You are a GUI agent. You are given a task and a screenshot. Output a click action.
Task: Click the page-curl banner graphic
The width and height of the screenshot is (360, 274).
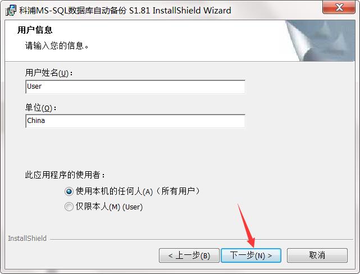point(320,40)
